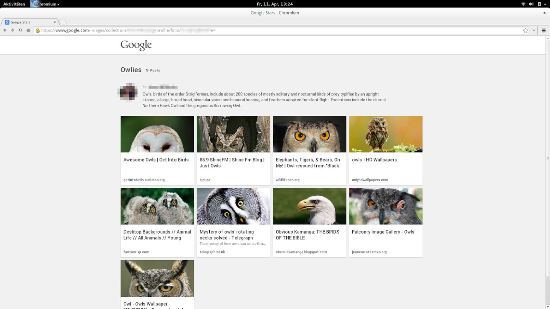
Task: Click the browser forward arrow
Action: click(12, 30)
